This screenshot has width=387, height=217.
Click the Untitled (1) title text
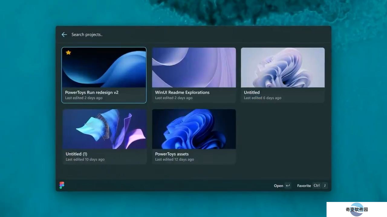coord(76,154)
